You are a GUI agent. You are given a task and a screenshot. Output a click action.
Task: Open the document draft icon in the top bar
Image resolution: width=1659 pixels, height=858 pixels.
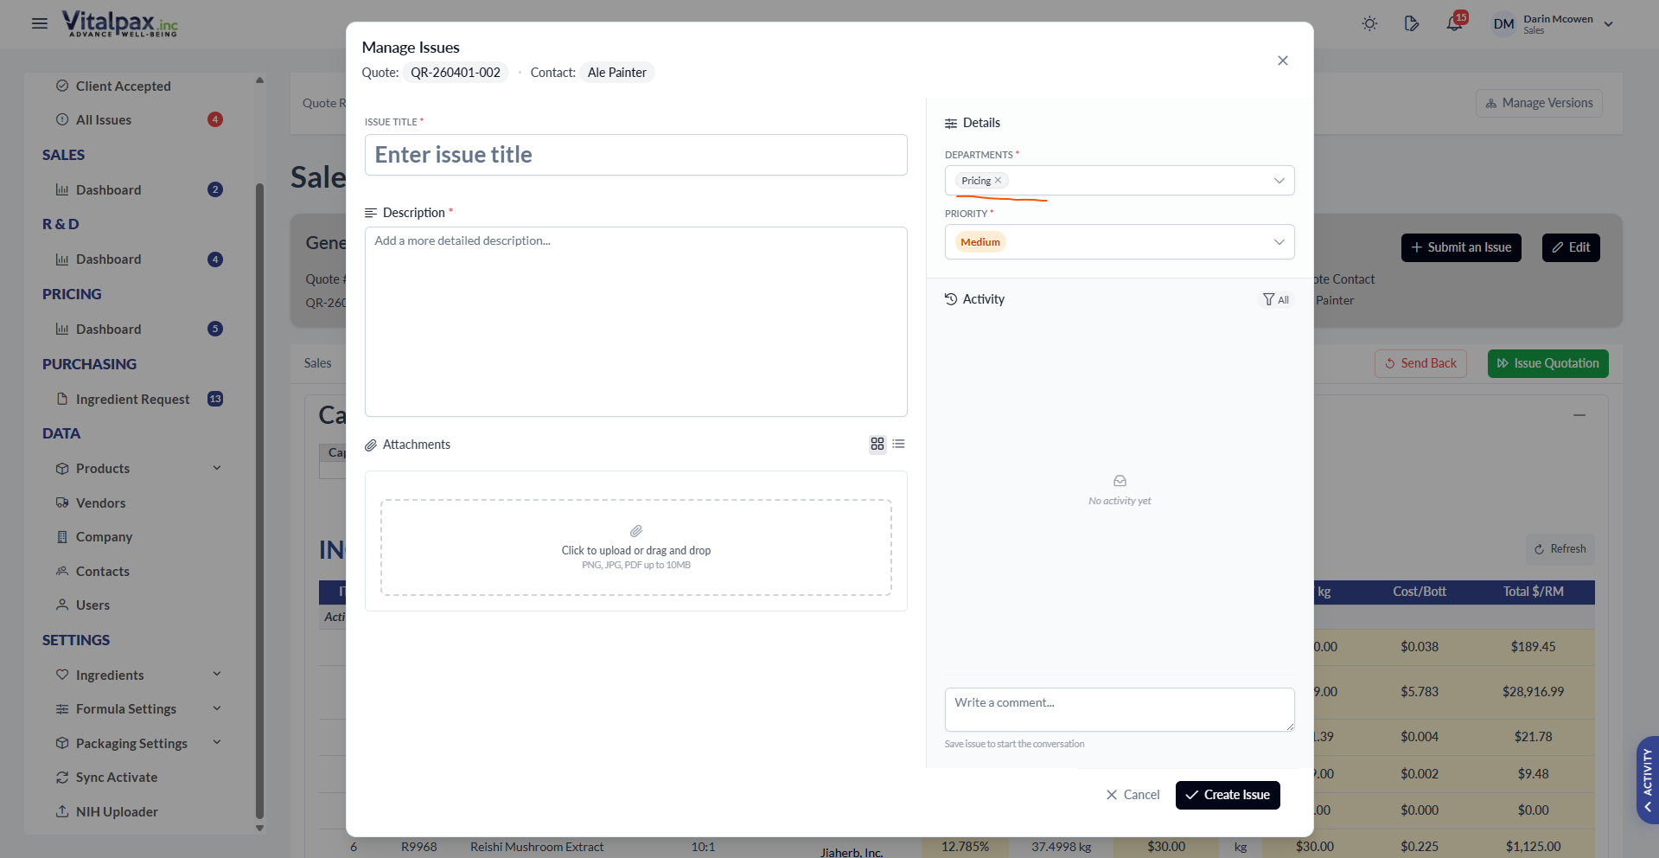(1412, 23)
